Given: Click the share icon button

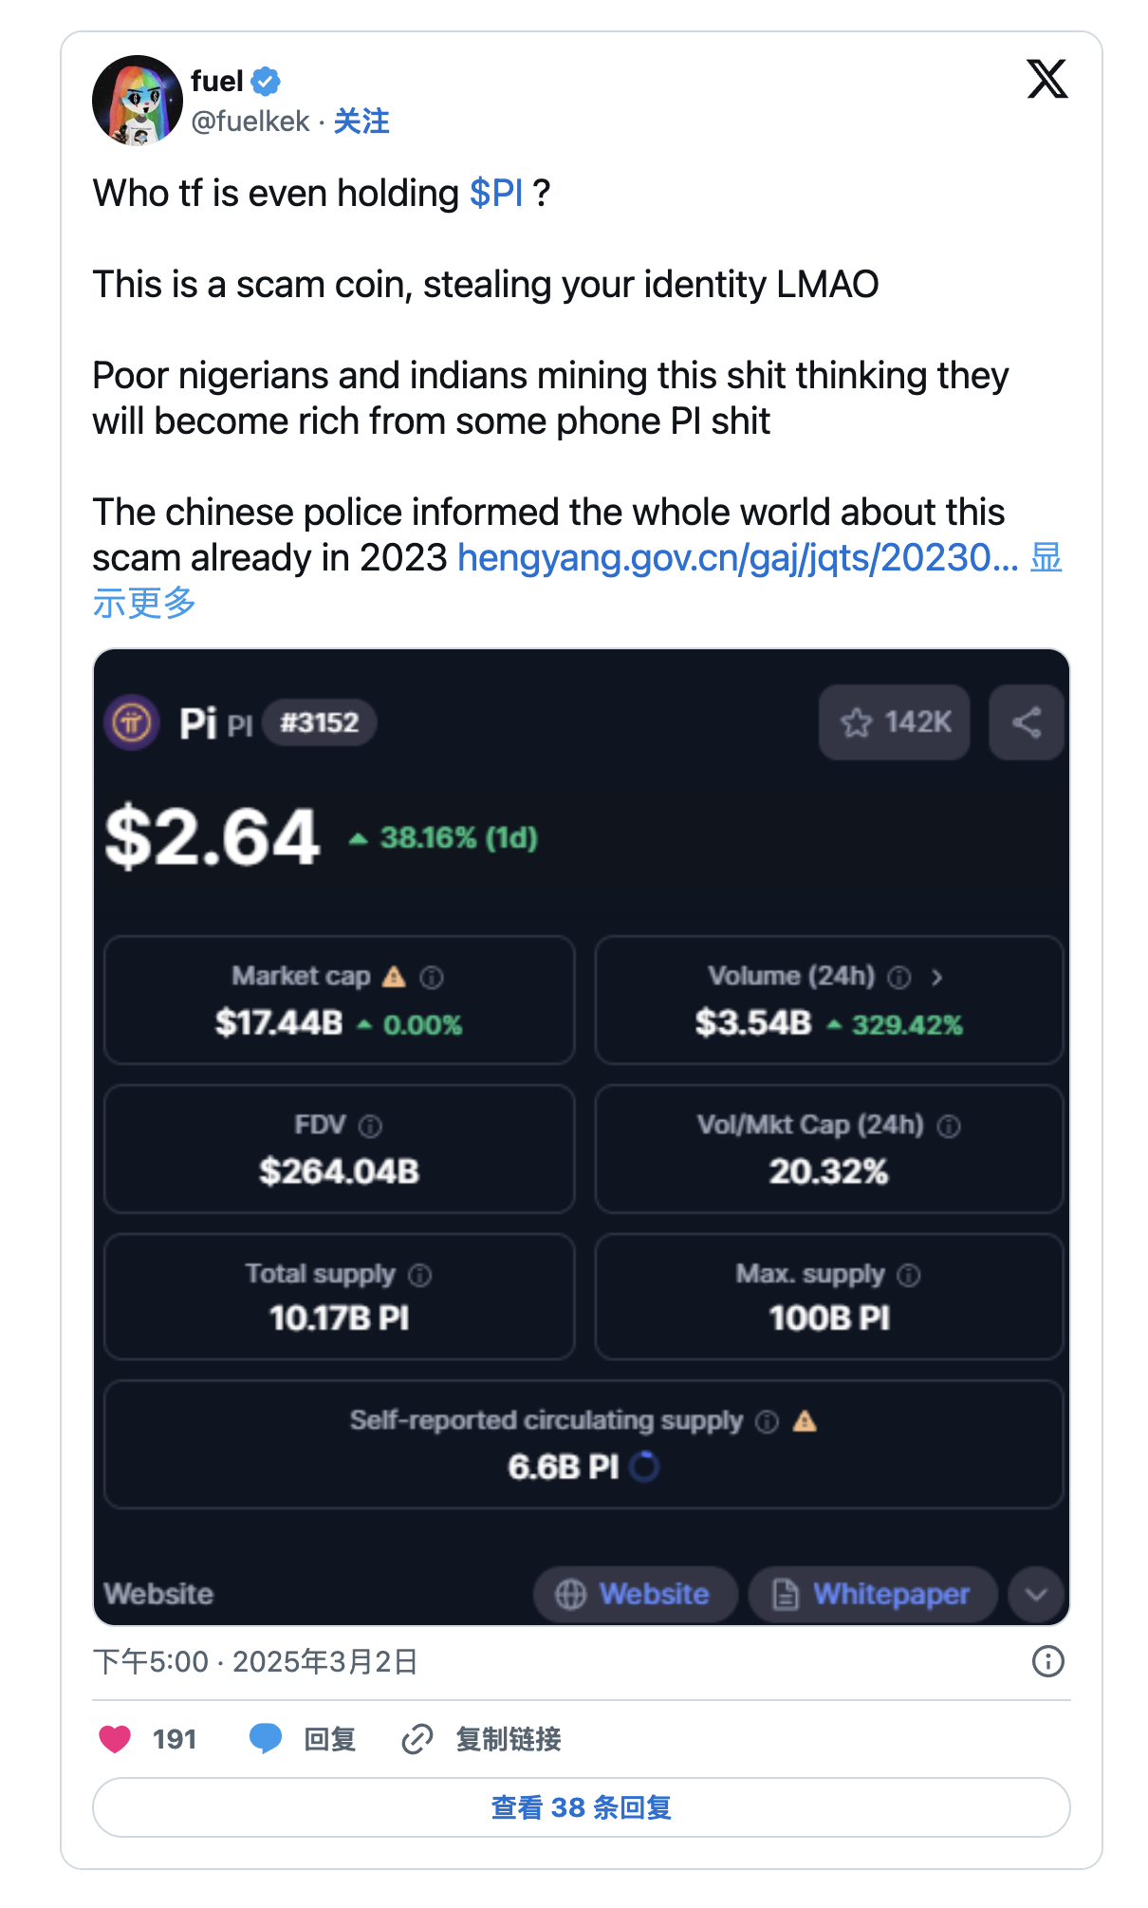Looking at the screenshot, I should [x=1026, y=723].
